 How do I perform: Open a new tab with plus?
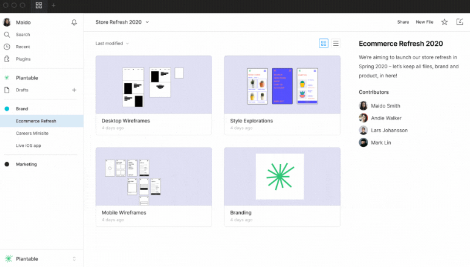[x=54, y=5]
